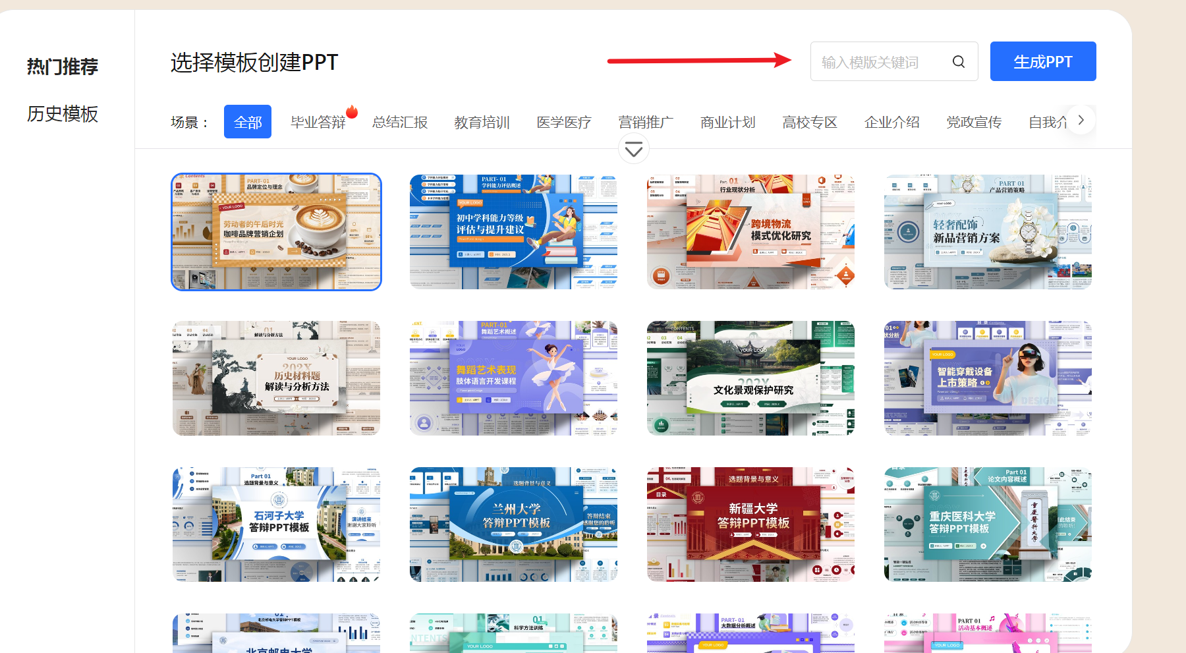Select the 医学医疗 scene filter
The image size is (1186, 653).
coord(564,123)
